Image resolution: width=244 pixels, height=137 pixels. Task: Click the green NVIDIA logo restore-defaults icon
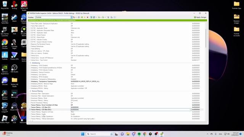pos(82,17)
